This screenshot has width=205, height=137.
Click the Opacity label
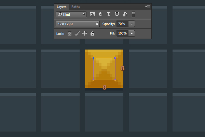coord(109,24)
